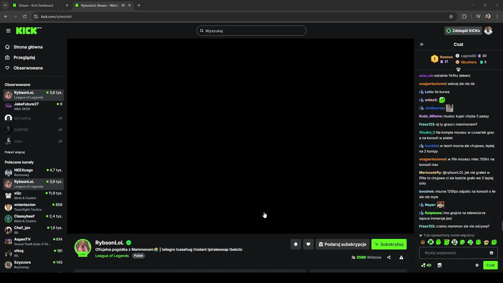Click RybsonLoL streamer avatar with LIVE badge

click(83, 248)
